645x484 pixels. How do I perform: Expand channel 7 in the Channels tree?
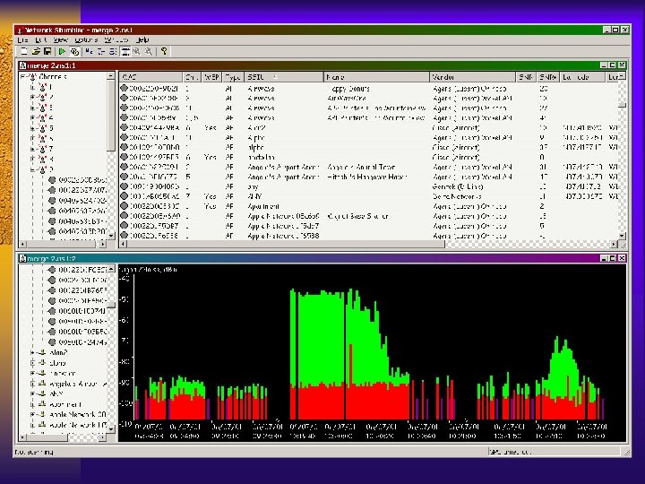click(33, 149)
